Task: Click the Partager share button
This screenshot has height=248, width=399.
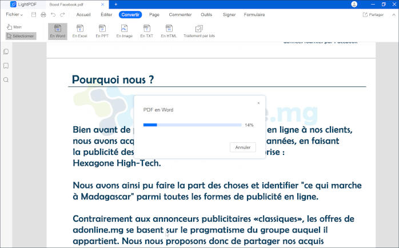Action: click(373, 14)
